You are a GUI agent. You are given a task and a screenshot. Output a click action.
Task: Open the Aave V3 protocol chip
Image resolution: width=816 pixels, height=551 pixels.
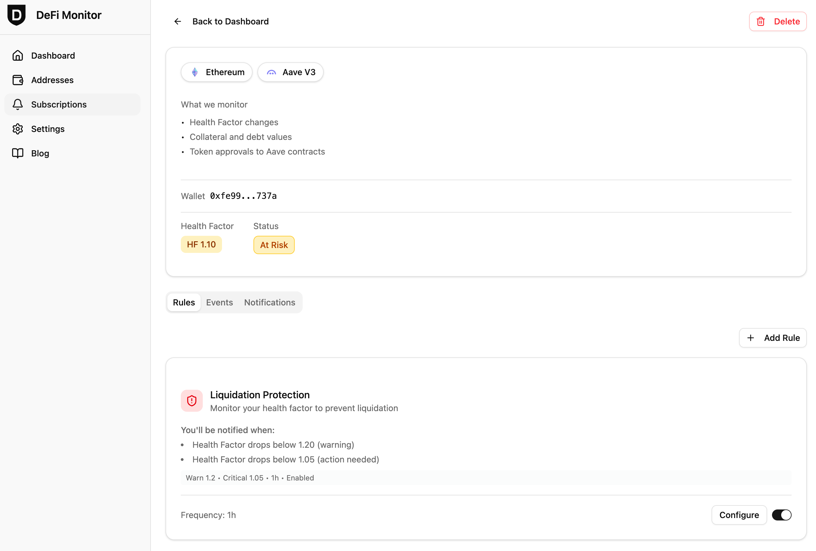point(290,72)
